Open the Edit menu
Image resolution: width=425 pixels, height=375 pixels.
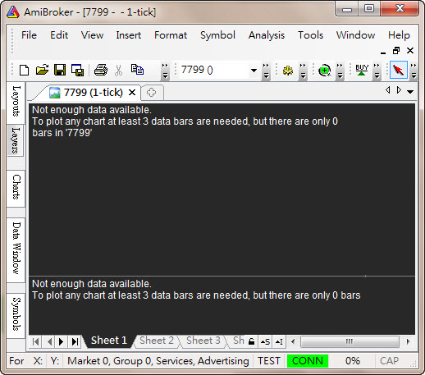pyautogui.click(x=59, y=35)
